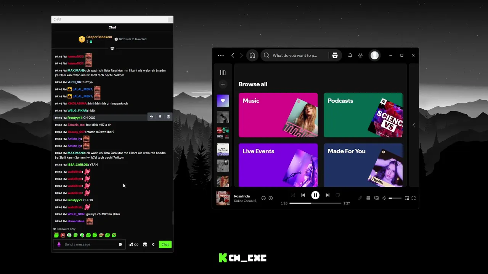Image resolution: width=488 pixels, height=274 pixels.
Task: Open chat settings gear
Action: pos(153,244)
